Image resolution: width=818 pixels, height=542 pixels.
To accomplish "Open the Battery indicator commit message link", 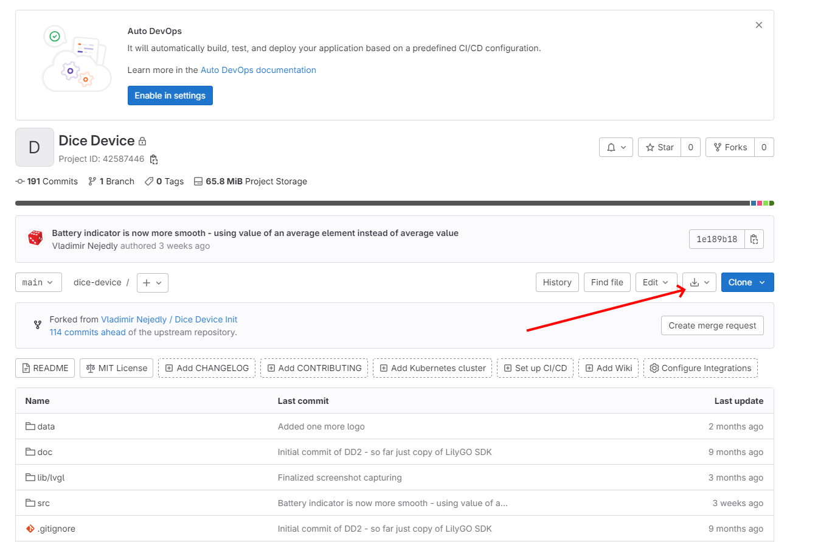I will click(x=255, y=233).
